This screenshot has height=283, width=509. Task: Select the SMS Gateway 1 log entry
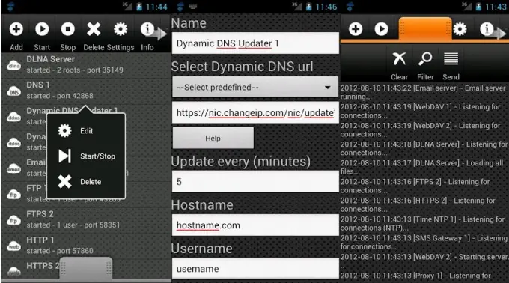[424, 243]
